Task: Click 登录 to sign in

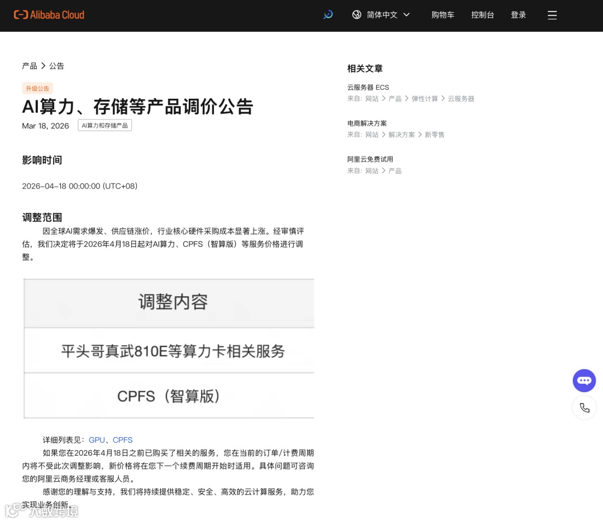Action: [518, 15]
